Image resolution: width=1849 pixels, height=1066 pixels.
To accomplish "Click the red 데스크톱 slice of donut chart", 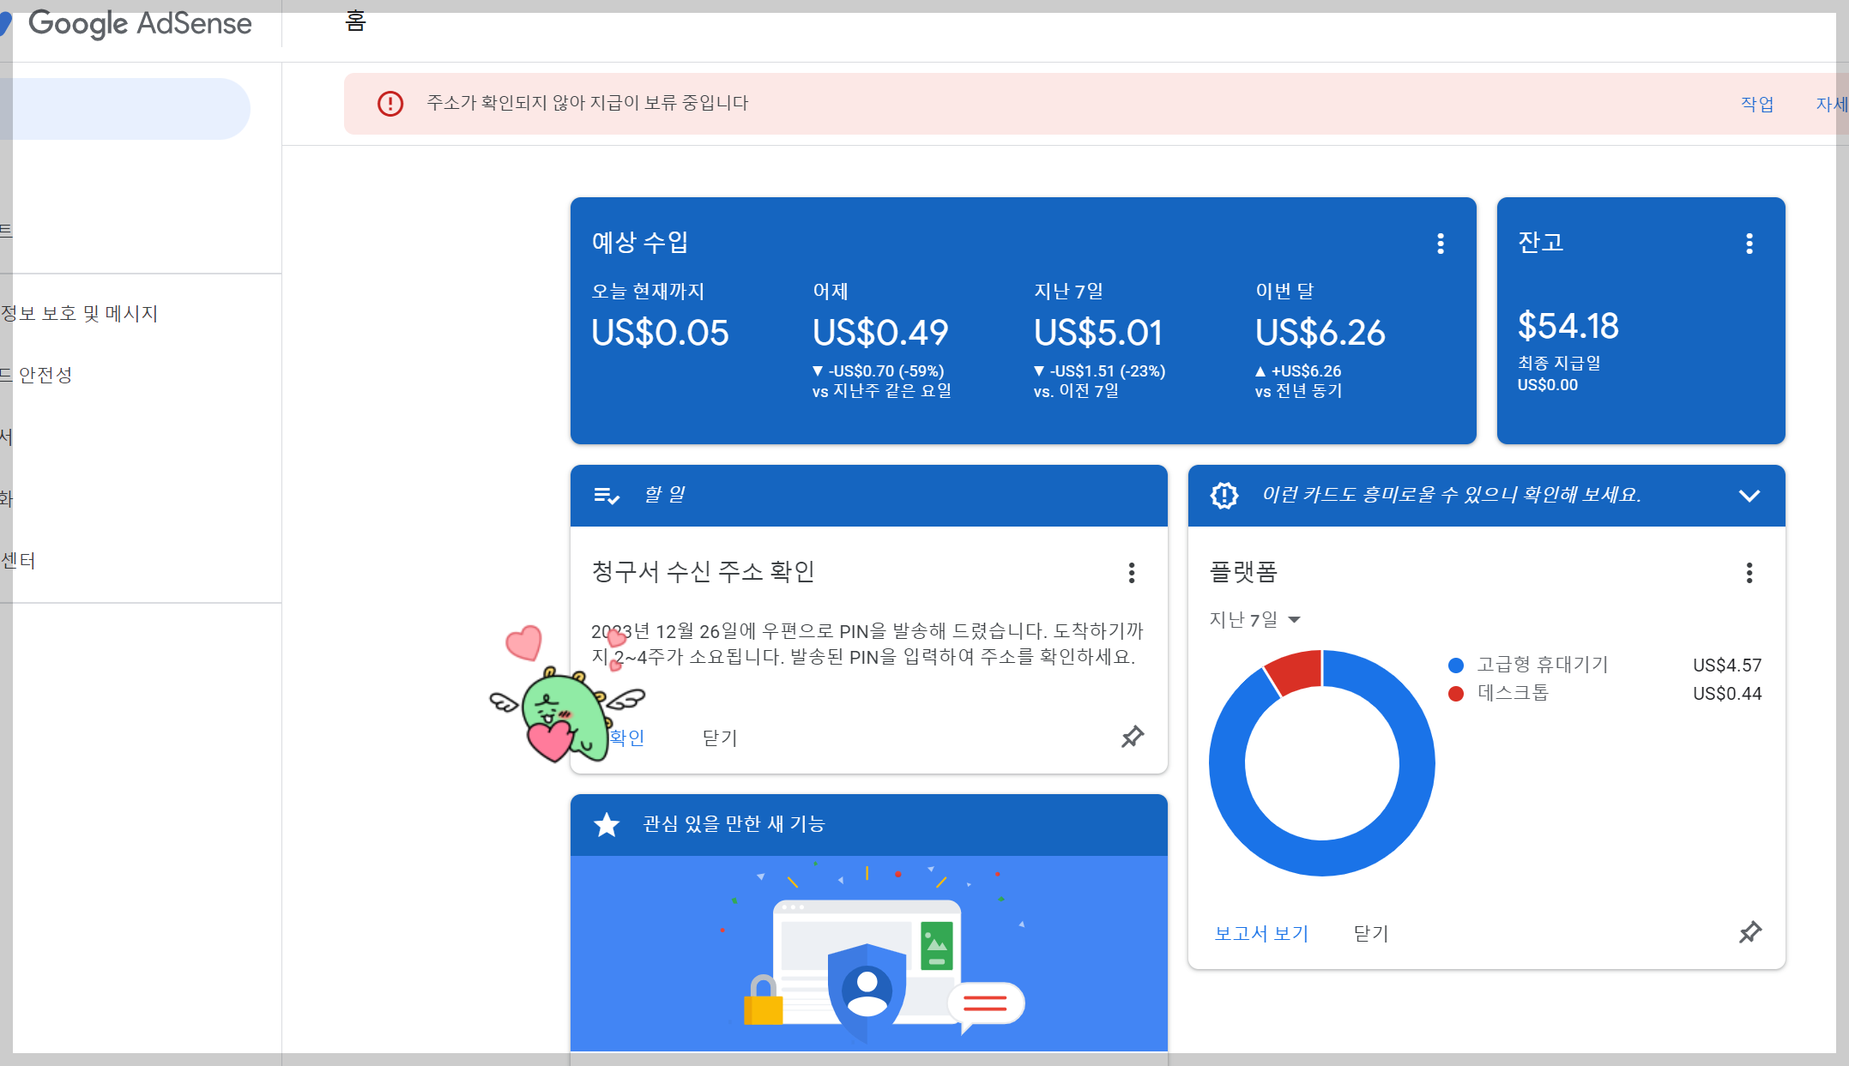I will pos(1296,672).
